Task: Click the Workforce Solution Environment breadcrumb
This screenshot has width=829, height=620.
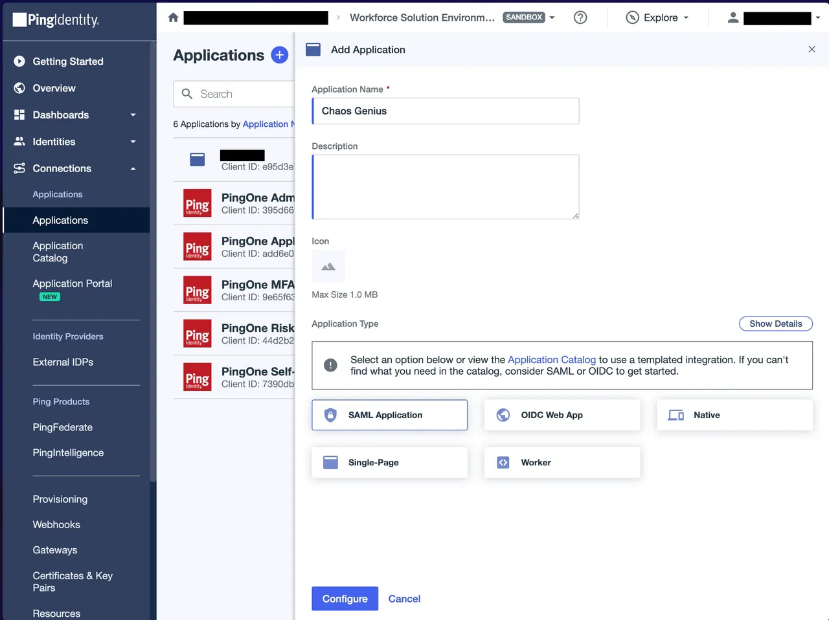Action: pos(422,17)
